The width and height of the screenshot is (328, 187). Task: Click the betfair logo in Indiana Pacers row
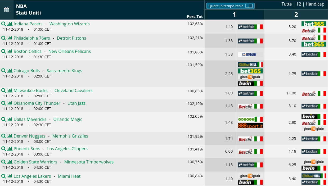pos(250,27)
